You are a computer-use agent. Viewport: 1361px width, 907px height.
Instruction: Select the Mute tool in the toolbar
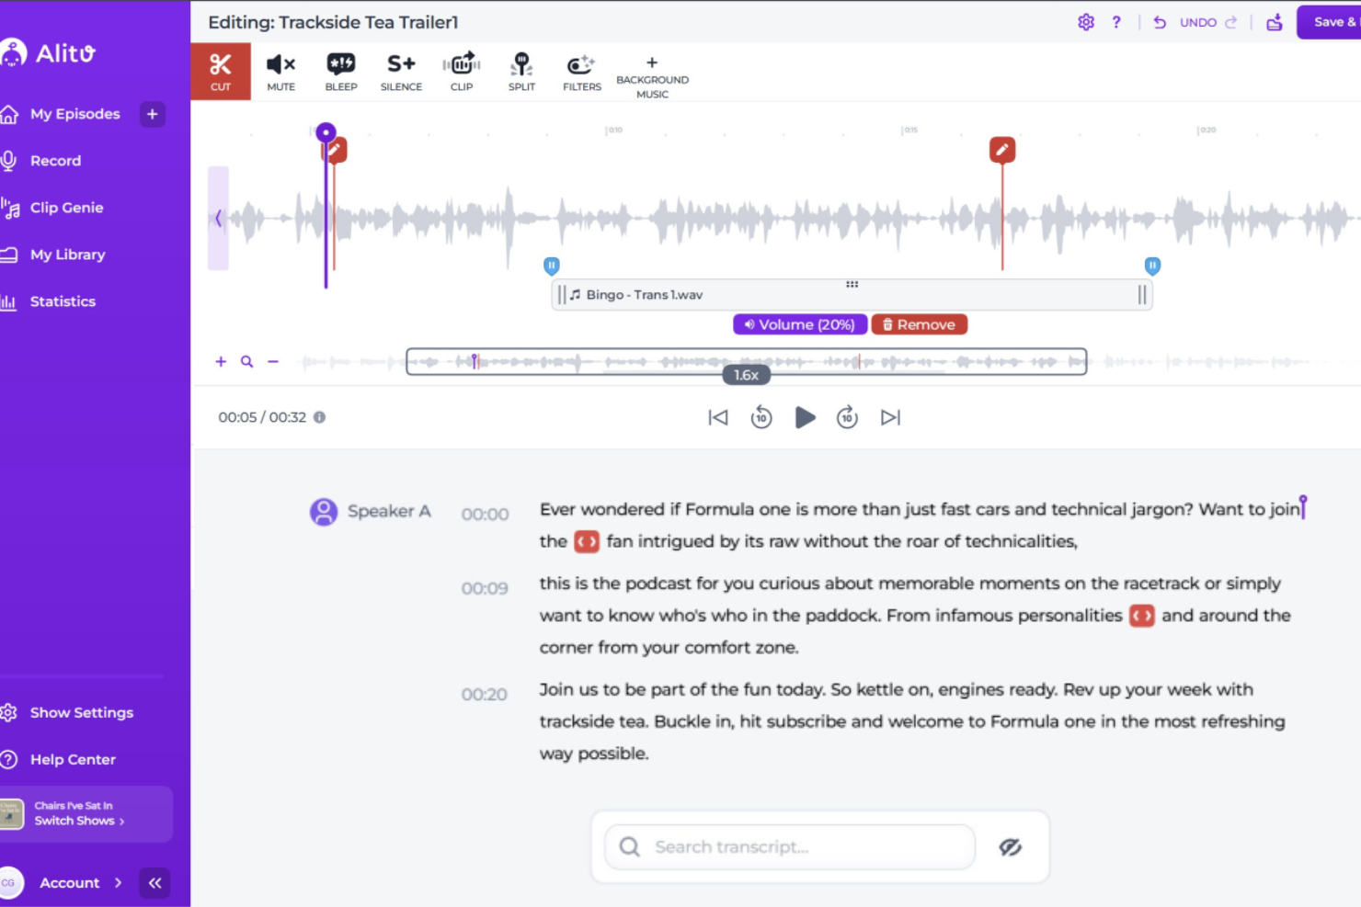point(280,71)
